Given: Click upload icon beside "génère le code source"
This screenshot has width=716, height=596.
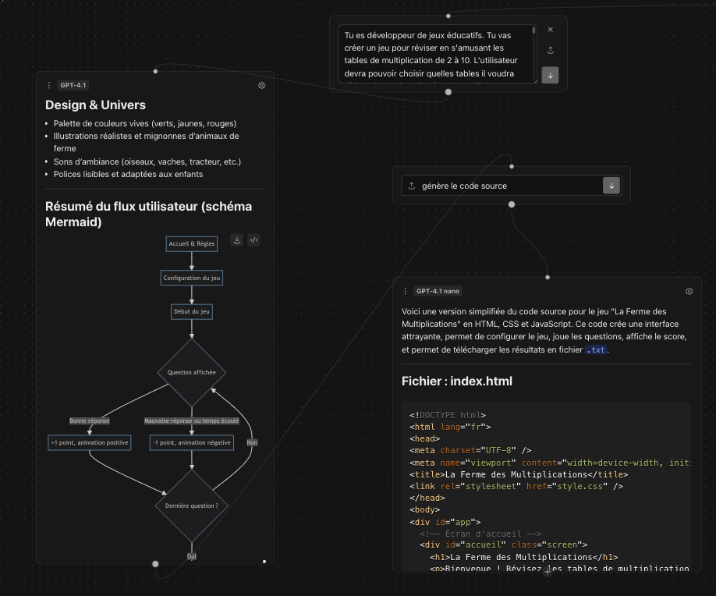Looking at the screenshot, I should pos(412,186).
